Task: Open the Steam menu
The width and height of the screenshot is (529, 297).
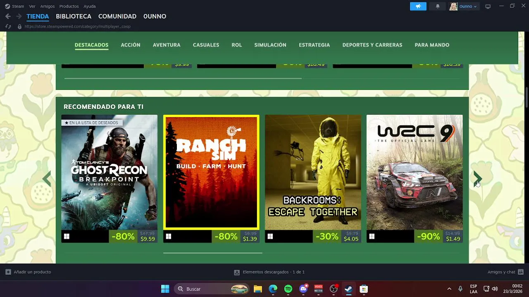Action: (x=18, y=6)
